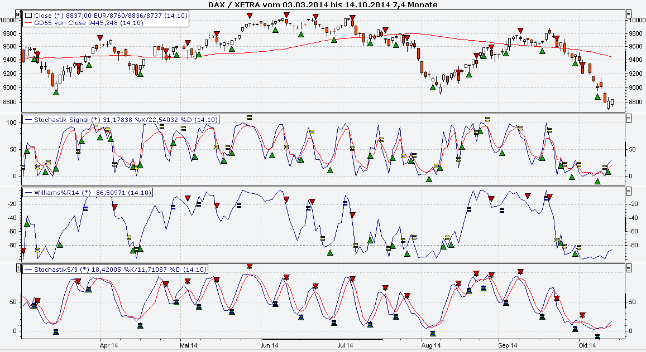Select the 'Williams%R14 (*) -86,50971' legend entry

tap(92, 193)
